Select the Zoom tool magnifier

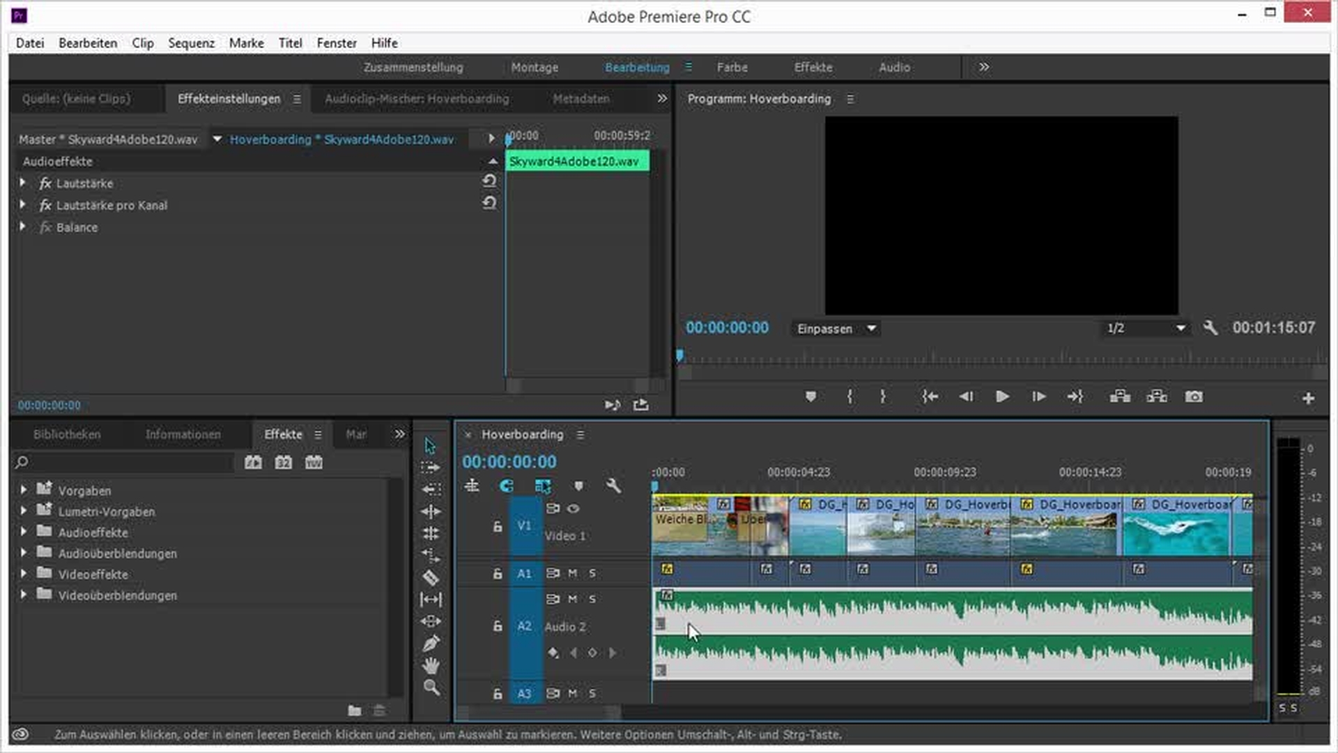tap(431, 687)
